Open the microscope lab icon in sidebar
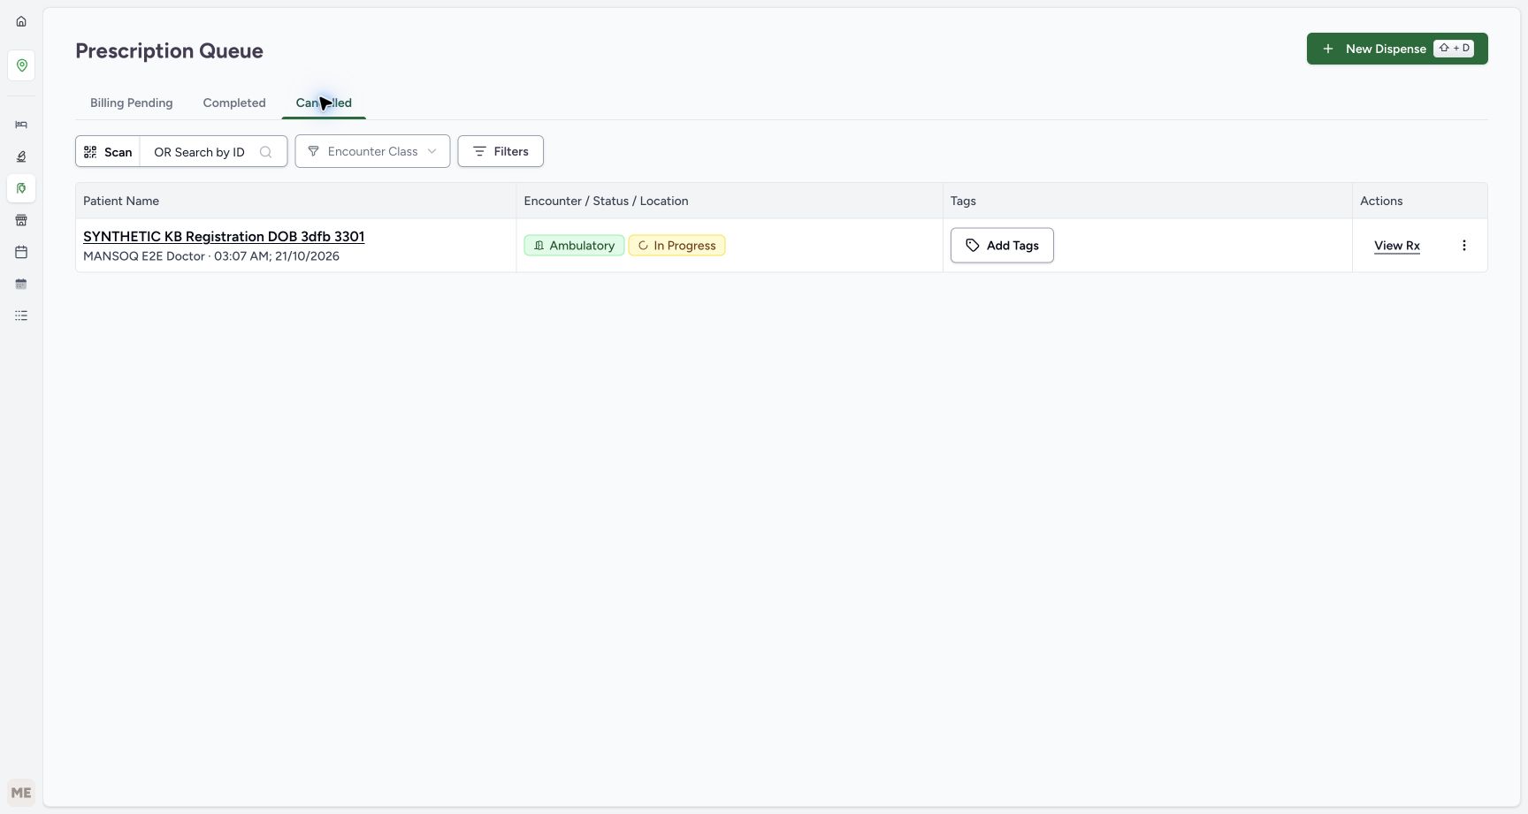Screen dimensions: 1528x814 pos(21,156)
